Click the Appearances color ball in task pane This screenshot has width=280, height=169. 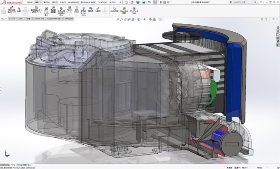point(278,41)
